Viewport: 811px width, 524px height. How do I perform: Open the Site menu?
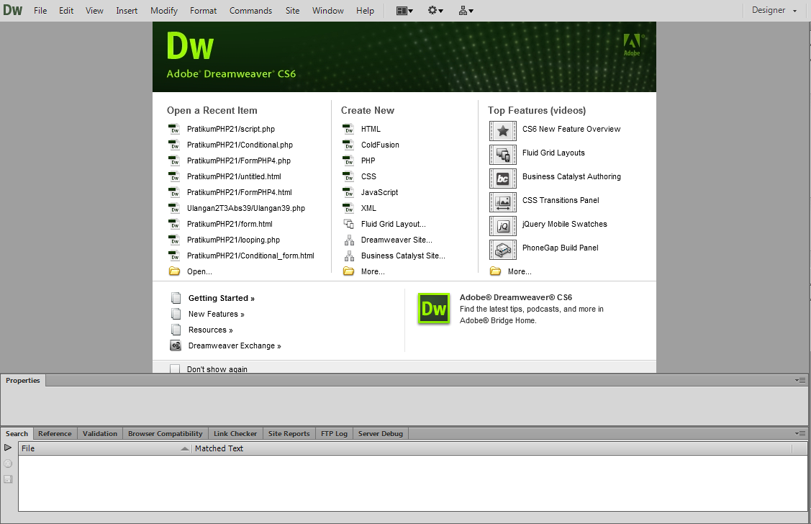[292, 10]
